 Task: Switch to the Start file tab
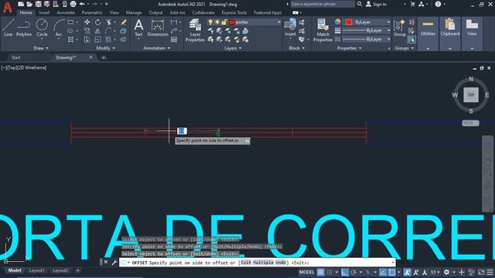[x=15, y=57]
